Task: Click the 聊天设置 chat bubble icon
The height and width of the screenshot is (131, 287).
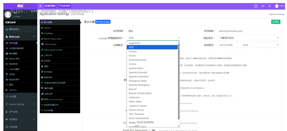Action: pyautogui.click(x=42, y=88)
